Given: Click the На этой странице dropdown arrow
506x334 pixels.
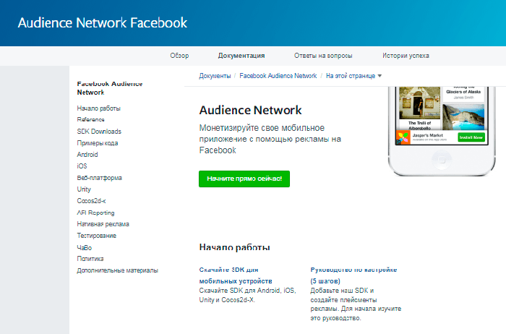Looking at the screenshot, I should click(379, 76).
